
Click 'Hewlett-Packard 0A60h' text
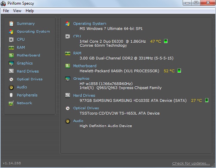101,71
